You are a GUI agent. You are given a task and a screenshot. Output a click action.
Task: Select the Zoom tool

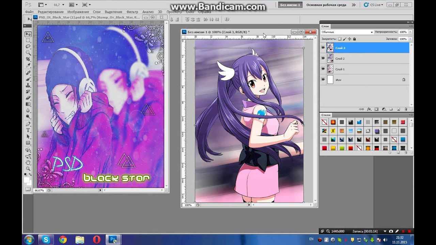[28, 168]
